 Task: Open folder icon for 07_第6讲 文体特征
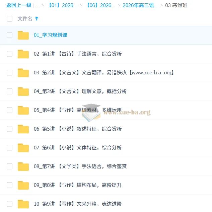click(x=23, y=148)
